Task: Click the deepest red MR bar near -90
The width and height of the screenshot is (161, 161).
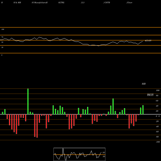Action: [x=37, y=126]
